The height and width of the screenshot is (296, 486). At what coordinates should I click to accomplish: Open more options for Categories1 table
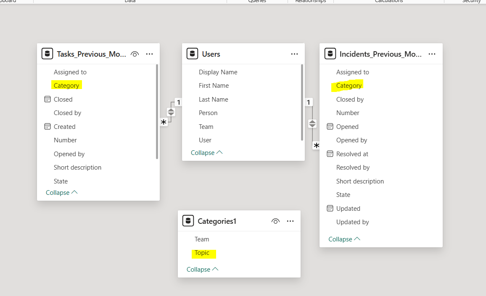291,221
